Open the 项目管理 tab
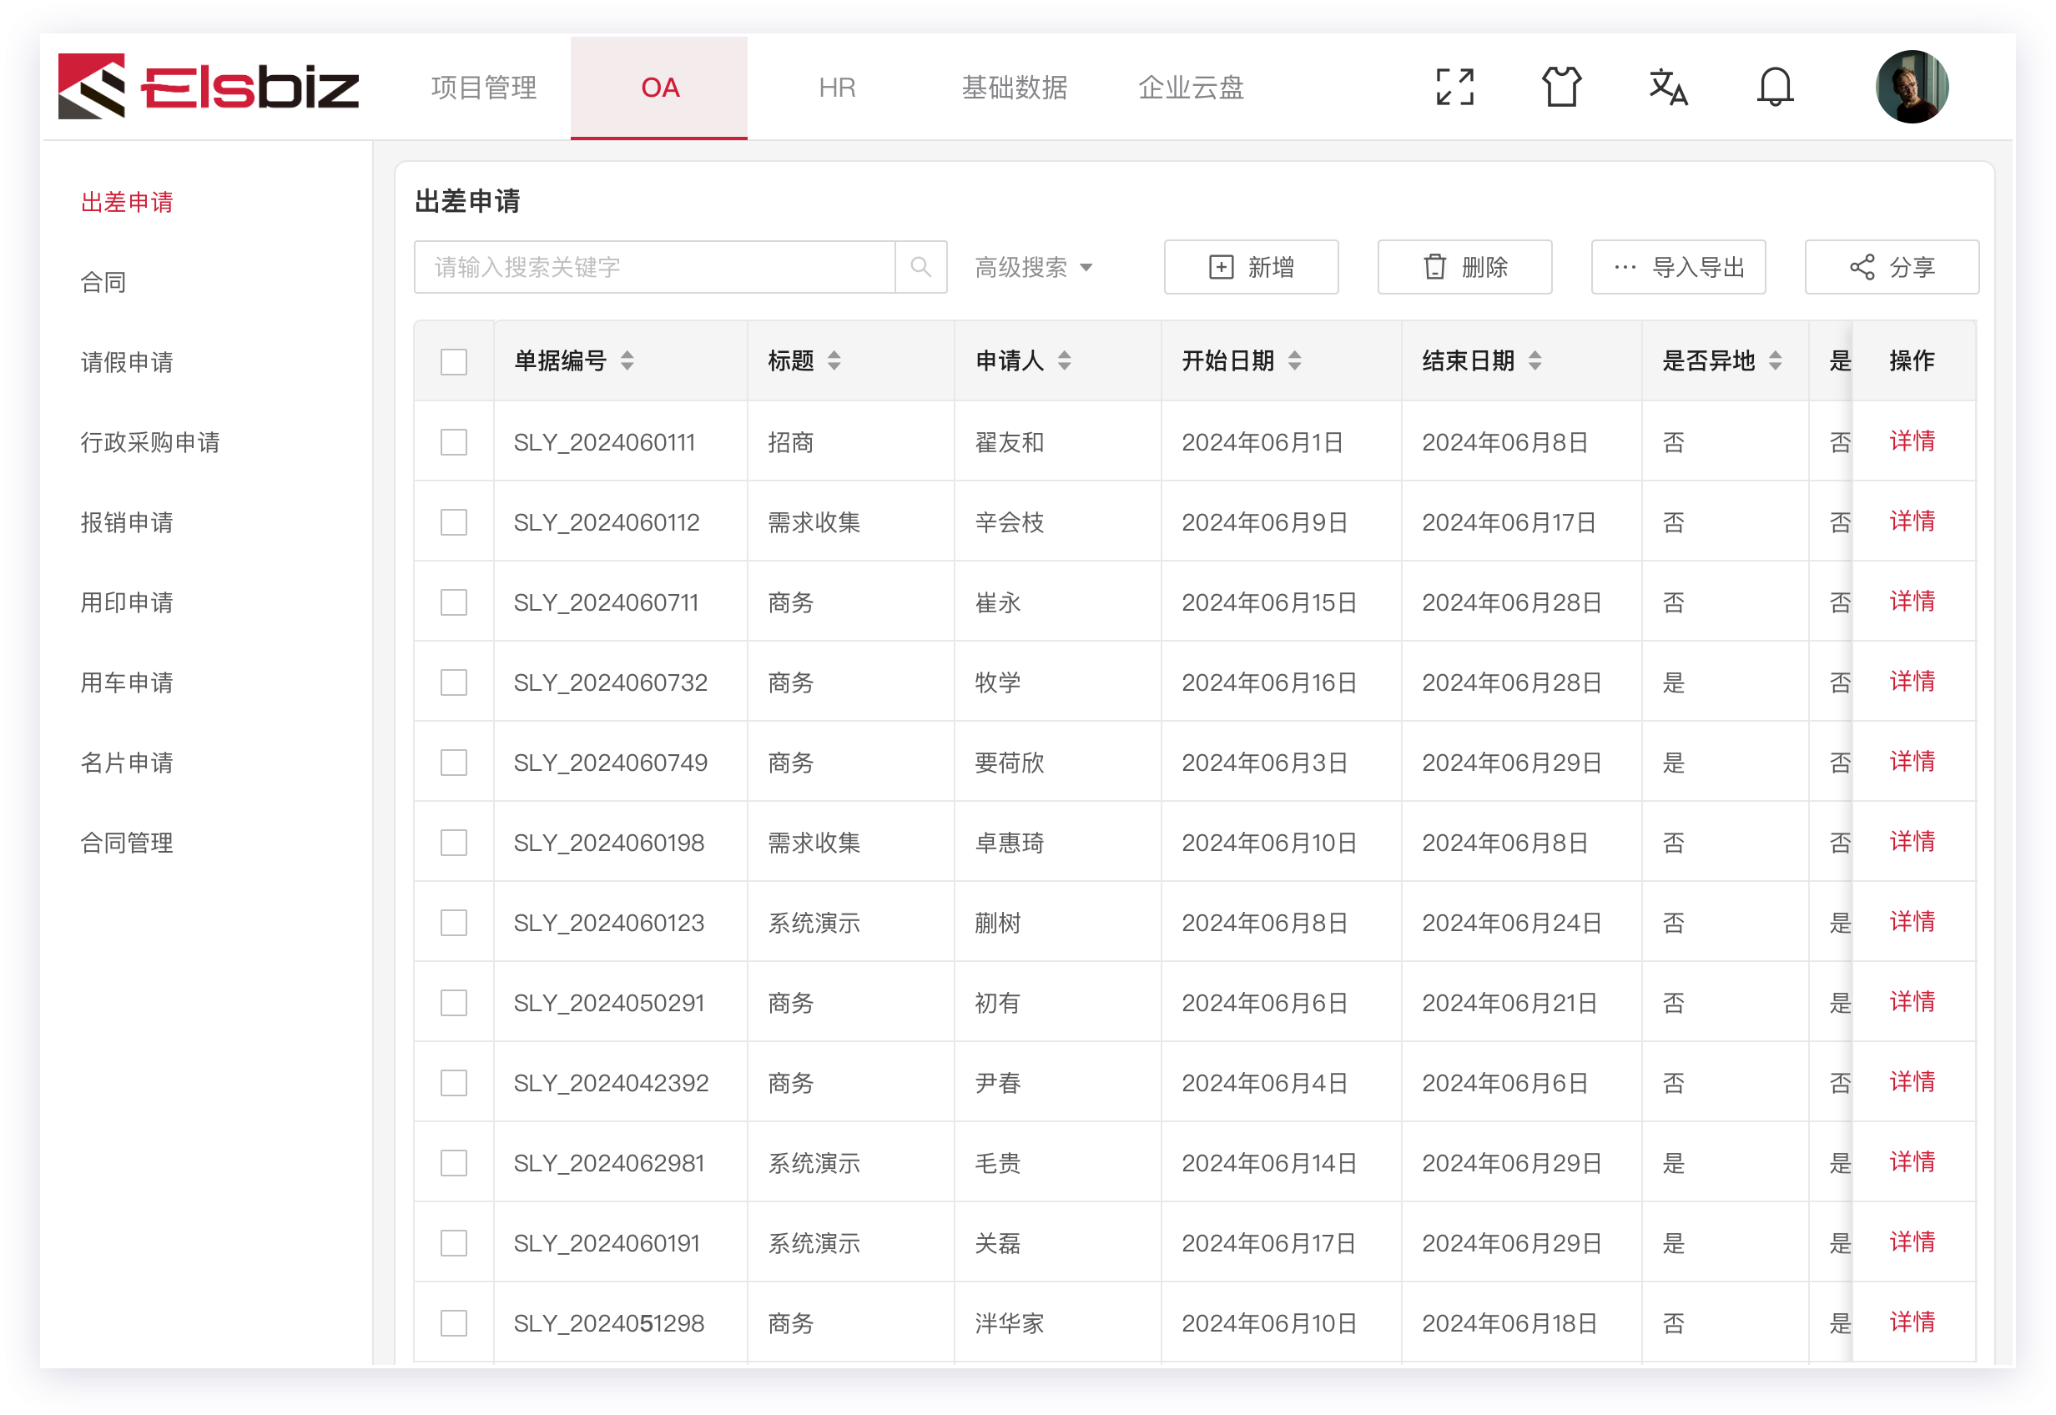Viewport: 2056px width, 1415px height. (x=483, y=88)
